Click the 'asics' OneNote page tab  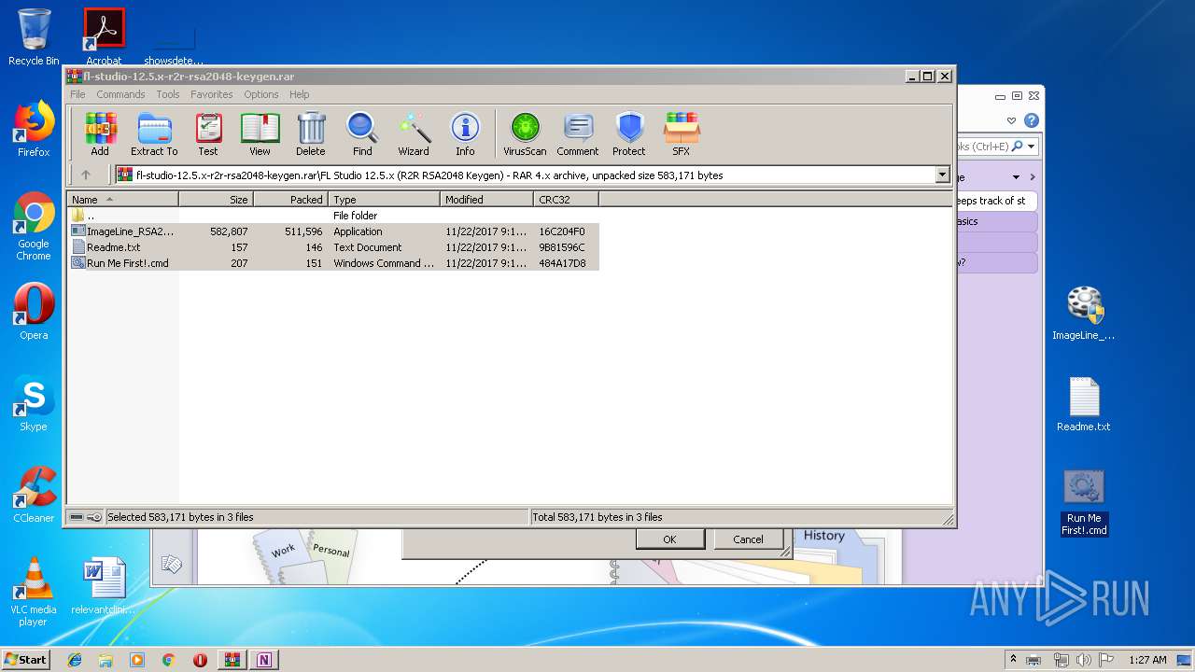pyautogui.click(x=995, y=221)
